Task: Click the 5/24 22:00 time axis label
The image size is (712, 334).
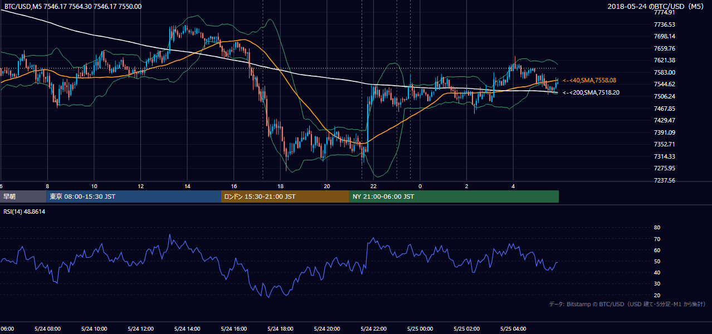Action: [x=373, y=328]
